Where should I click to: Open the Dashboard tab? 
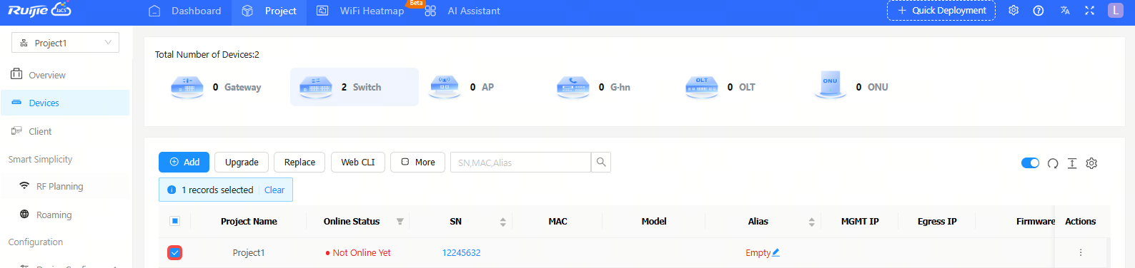185,11
